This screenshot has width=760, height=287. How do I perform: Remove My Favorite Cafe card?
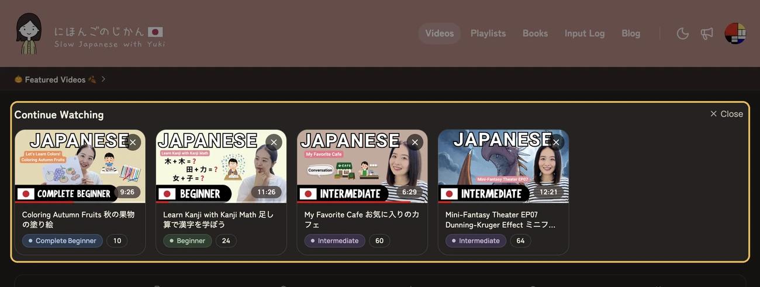click(x=415, y=142)
